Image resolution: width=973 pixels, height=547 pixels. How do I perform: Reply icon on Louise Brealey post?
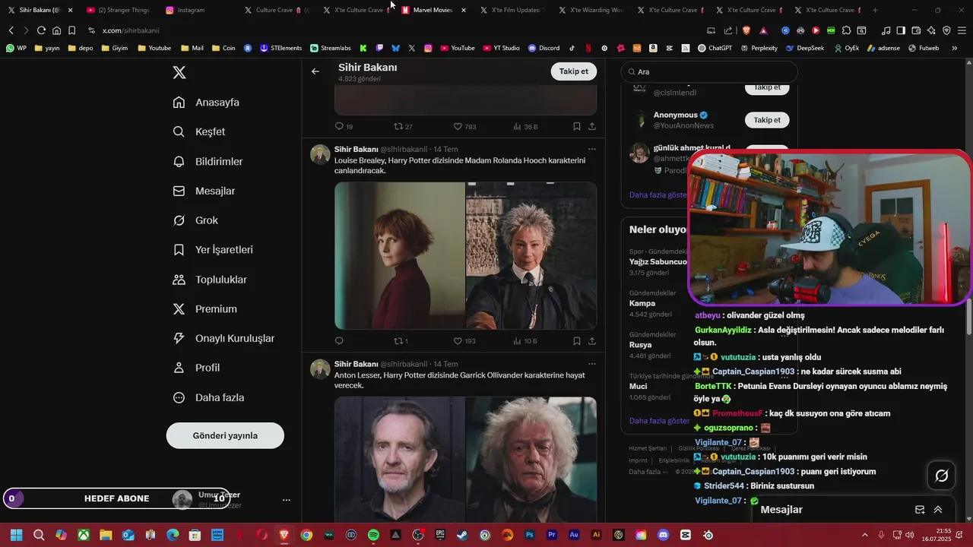(x=339, y=341)
